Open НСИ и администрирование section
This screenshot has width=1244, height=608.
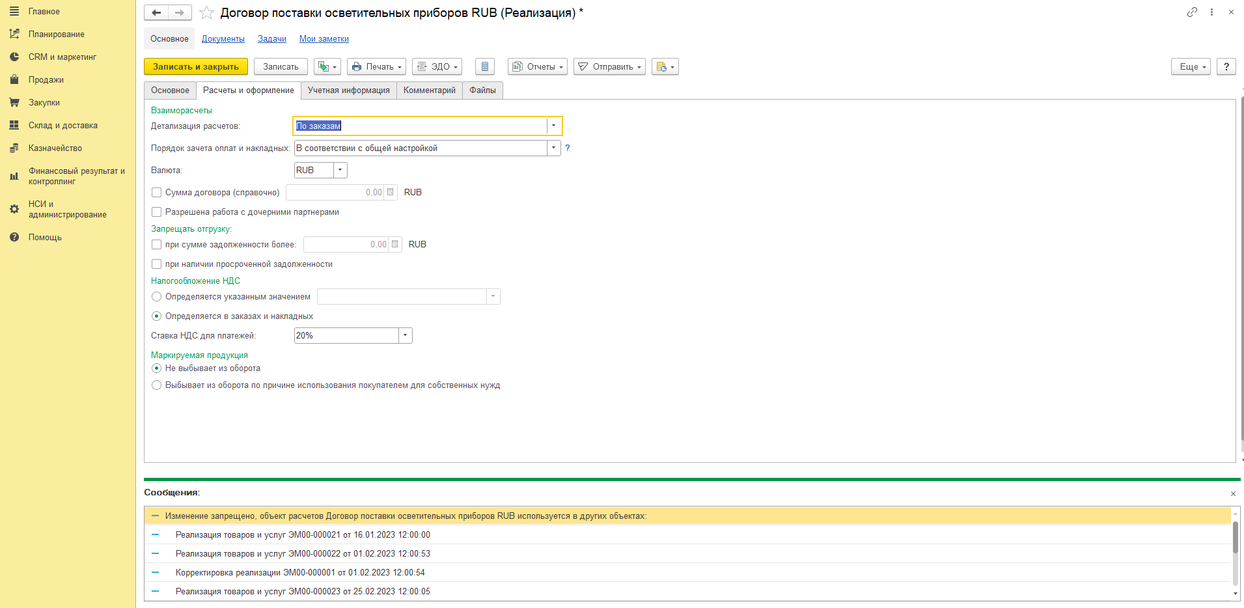[x=67, y=209]
